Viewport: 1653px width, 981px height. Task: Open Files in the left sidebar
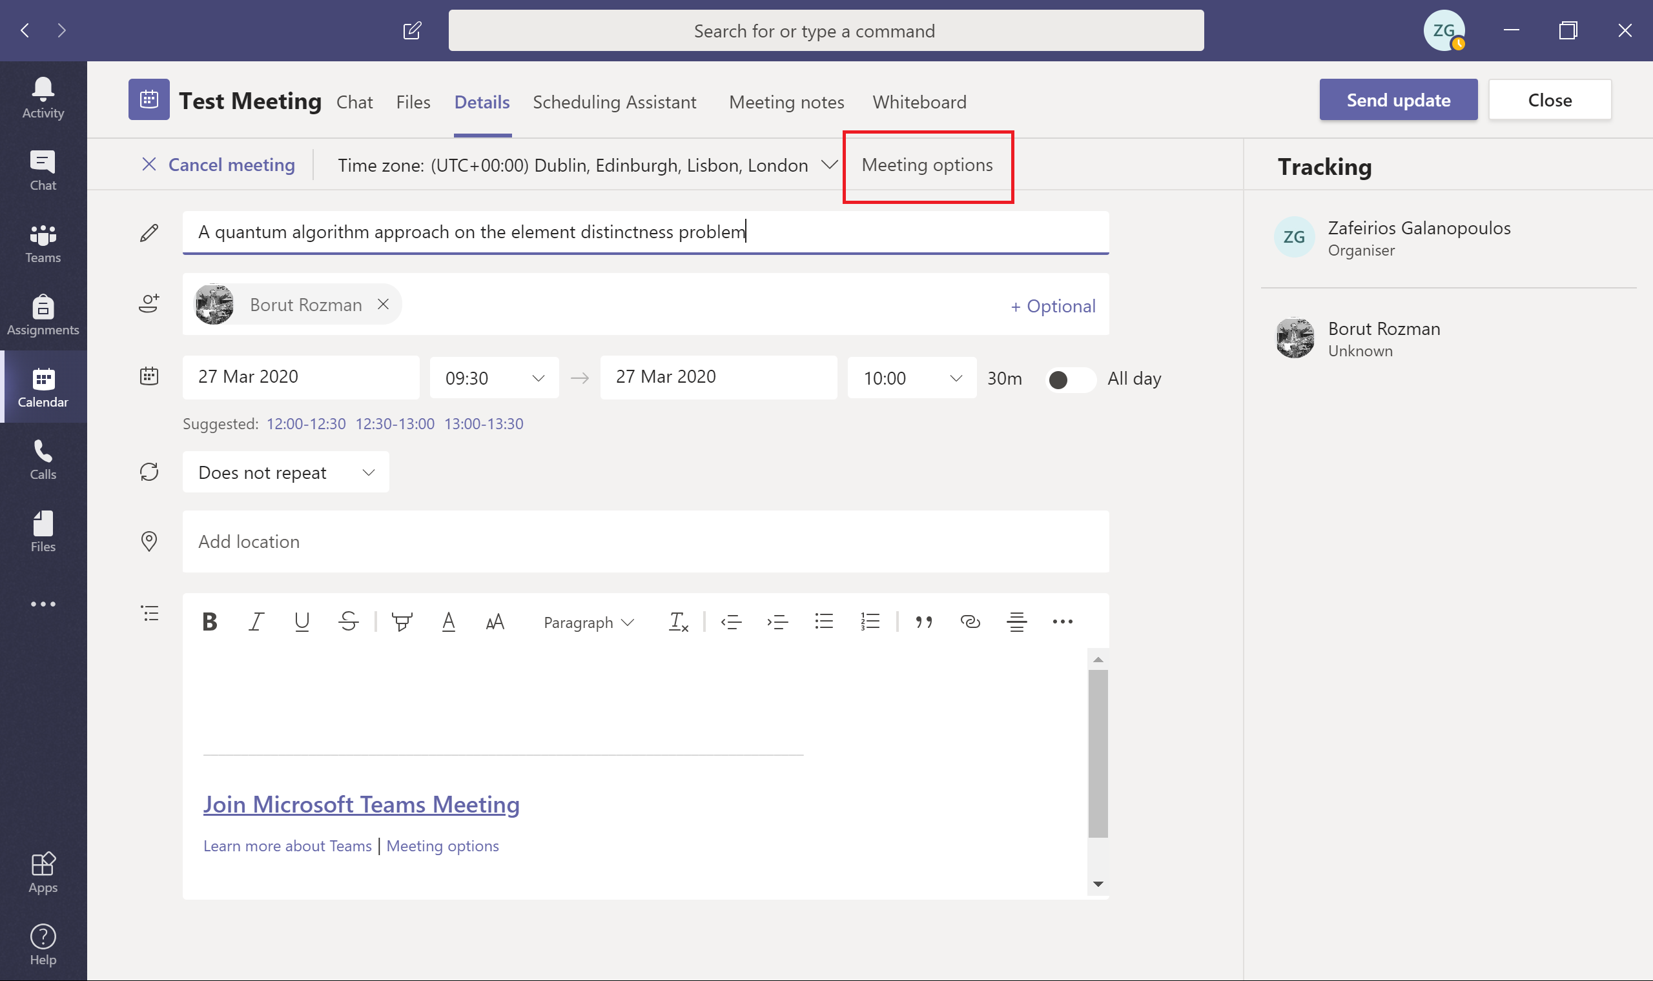coord(43,532)
